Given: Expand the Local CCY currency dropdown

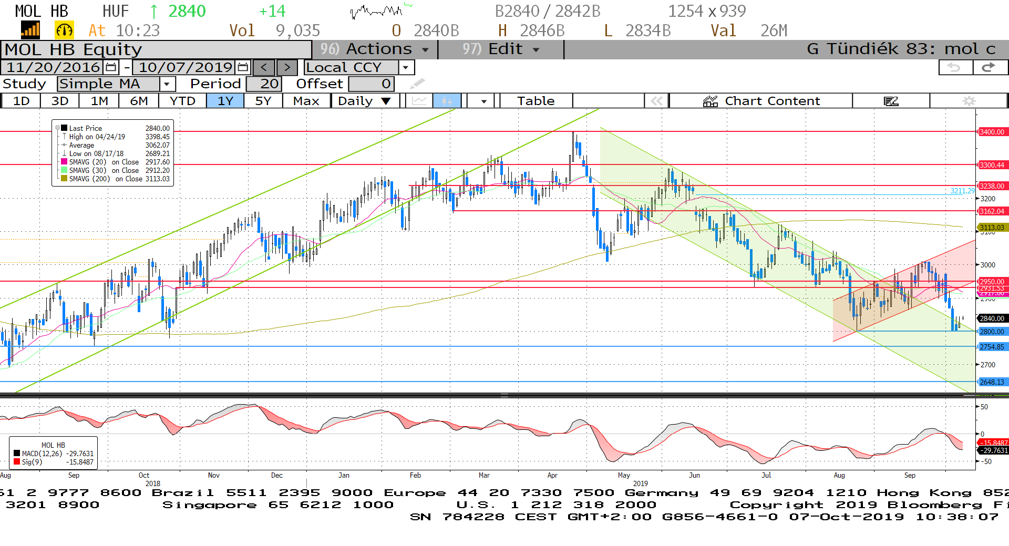Looking at the screenshot, I should click(x=406, y=67).
